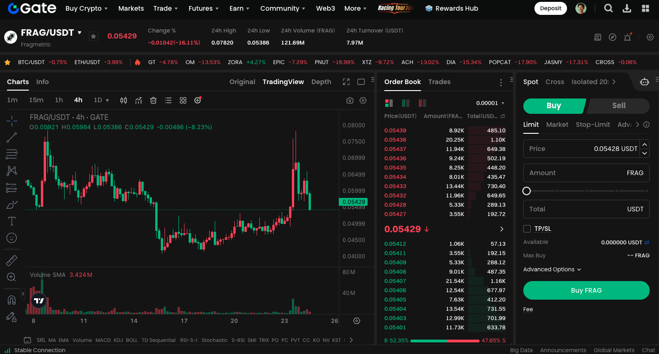Screen dimensions: 659x354
Task: Switch to the Info tab
Action: tap(42, 82)
